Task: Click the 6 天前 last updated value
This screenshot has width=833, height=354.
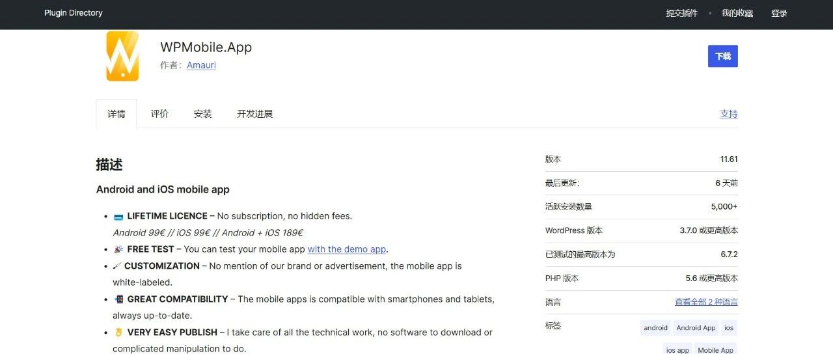Action: tap(726, 184)
